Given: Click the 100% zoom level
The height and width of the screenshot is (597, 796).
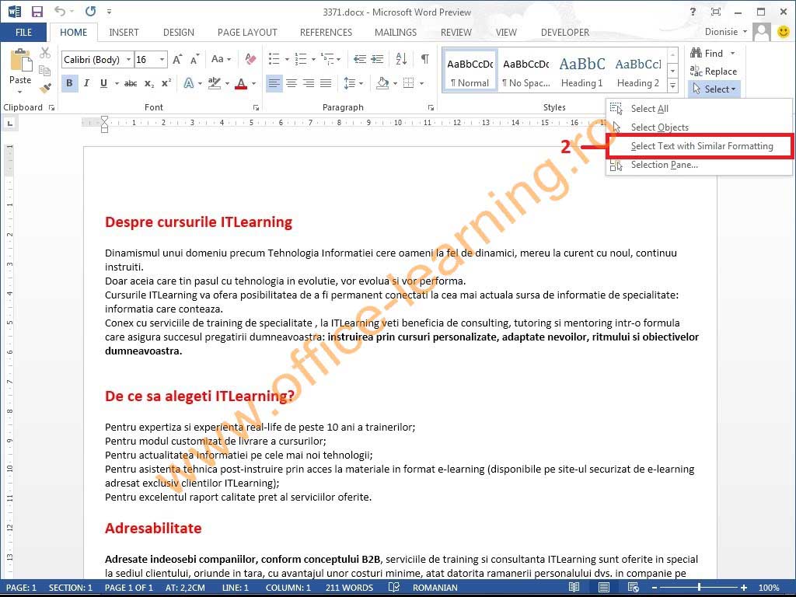Looking at the screenshot, I should coord(769,588).
